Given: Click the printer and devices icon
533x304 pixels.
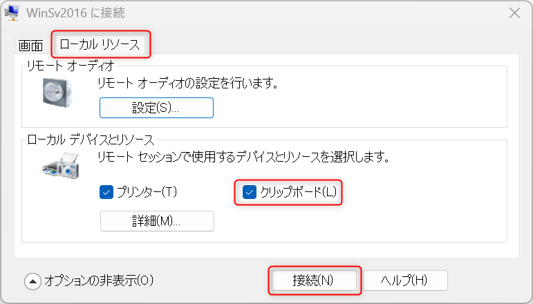Looking at the screenshot, I should point(60,166).
